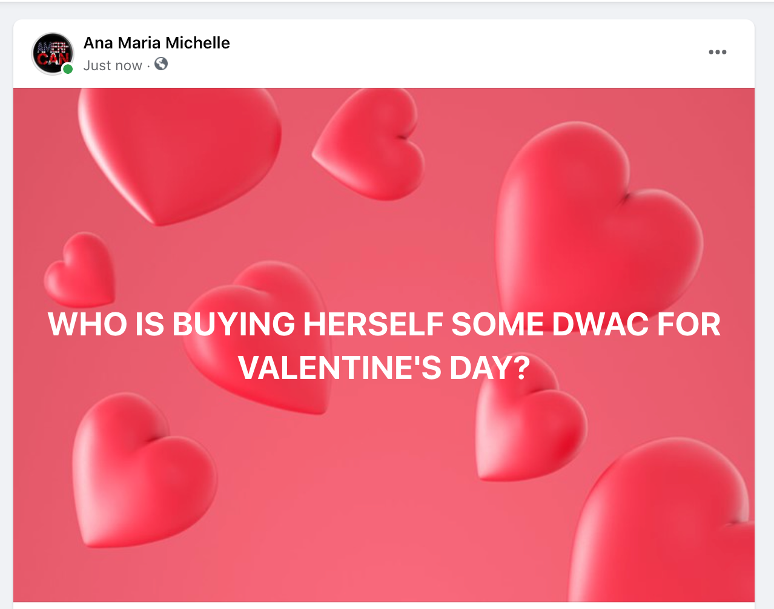The height and width of the screenshot is (609, 774).
Task: Click the green online status dot
Action: click(x=68, y=69)
